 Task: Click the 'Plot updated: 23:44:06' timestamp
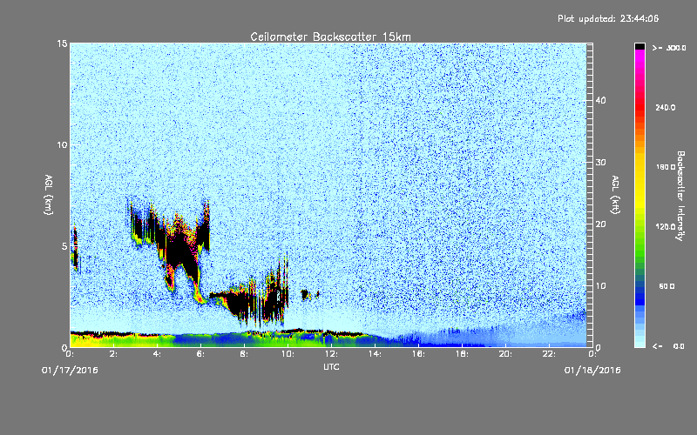[608, 18]
